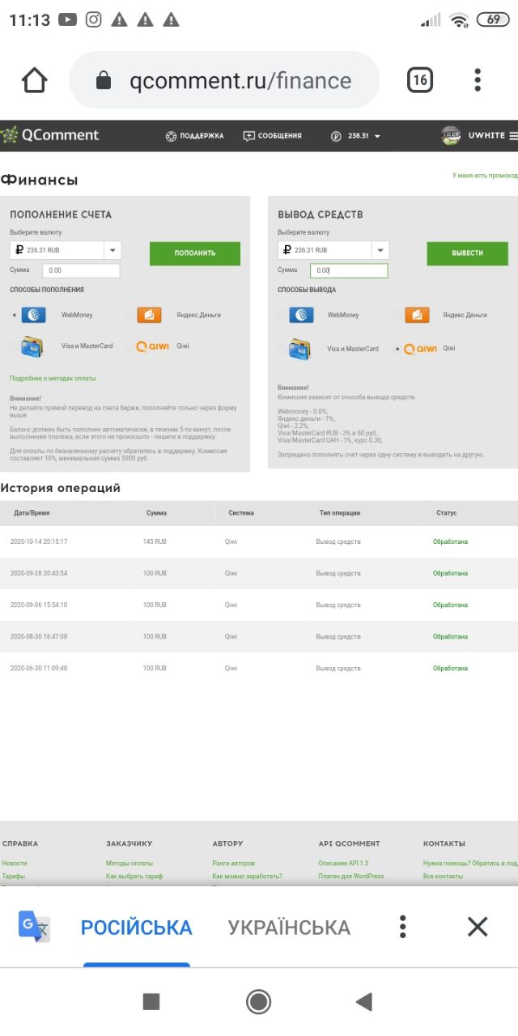
Task: Switch translate bar to Українська tab
Action: (289, 928)
